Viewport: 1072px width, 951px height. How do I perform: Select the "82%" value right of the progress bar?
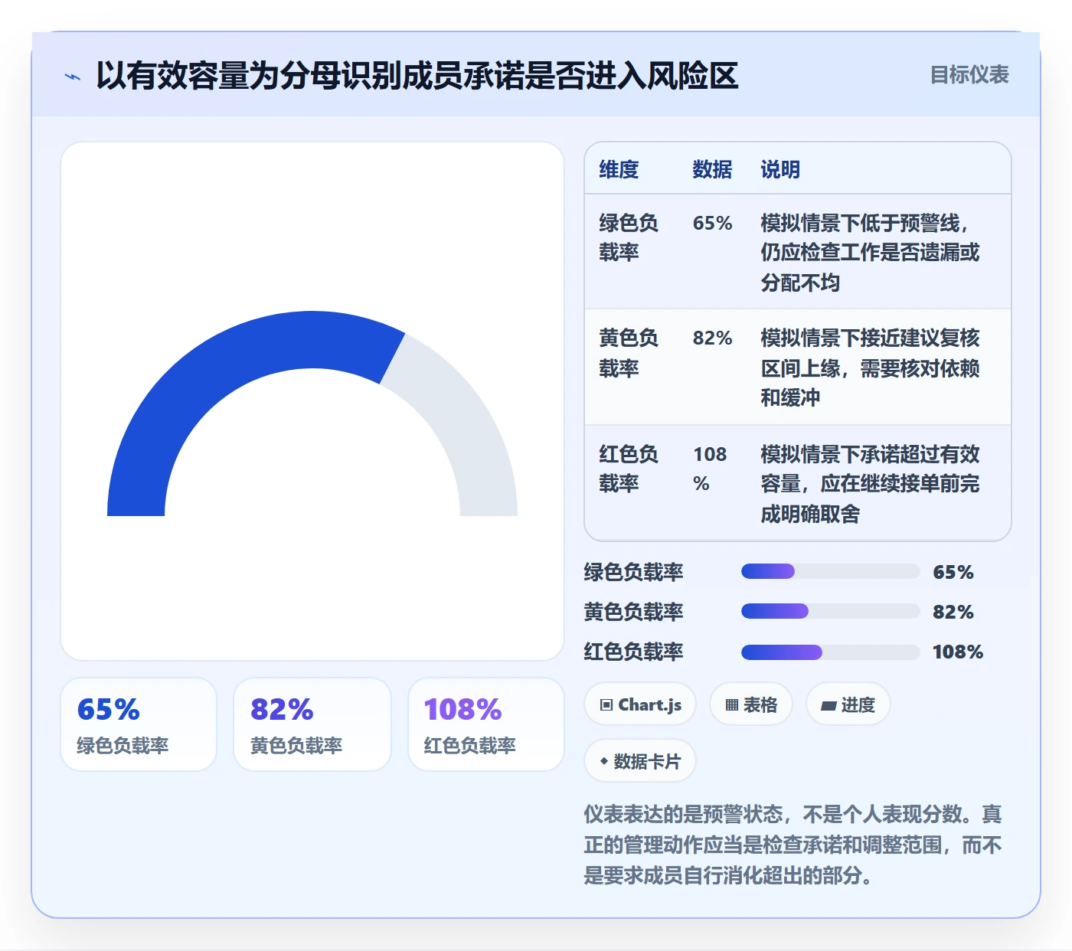(x=953, y=612)
